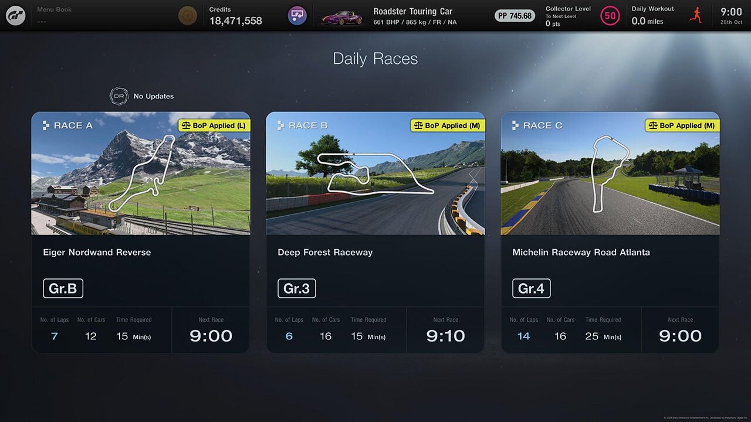The image size is (751, 422).
Task: Select Deep Forest Raceway race title
Action: (325, 253)
